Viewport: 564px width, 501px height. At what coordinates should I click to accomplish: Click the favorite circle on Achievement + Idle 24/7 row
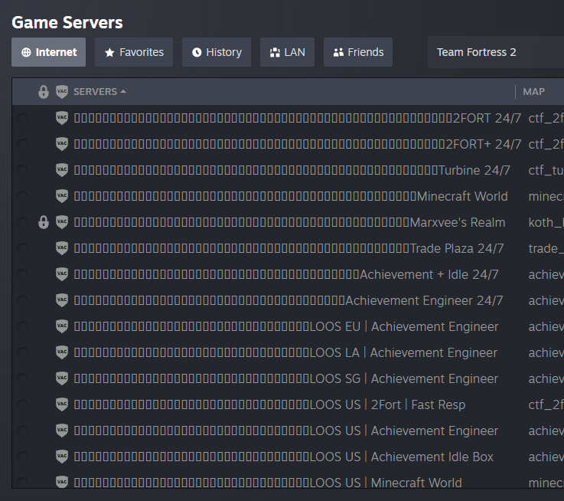(x=23, y=274)
